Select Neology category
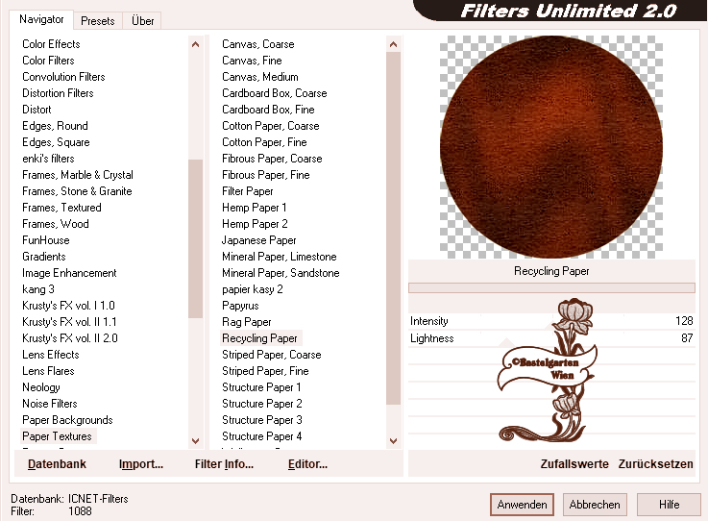Viewport: 708px width, 521px height. [41, 387]
